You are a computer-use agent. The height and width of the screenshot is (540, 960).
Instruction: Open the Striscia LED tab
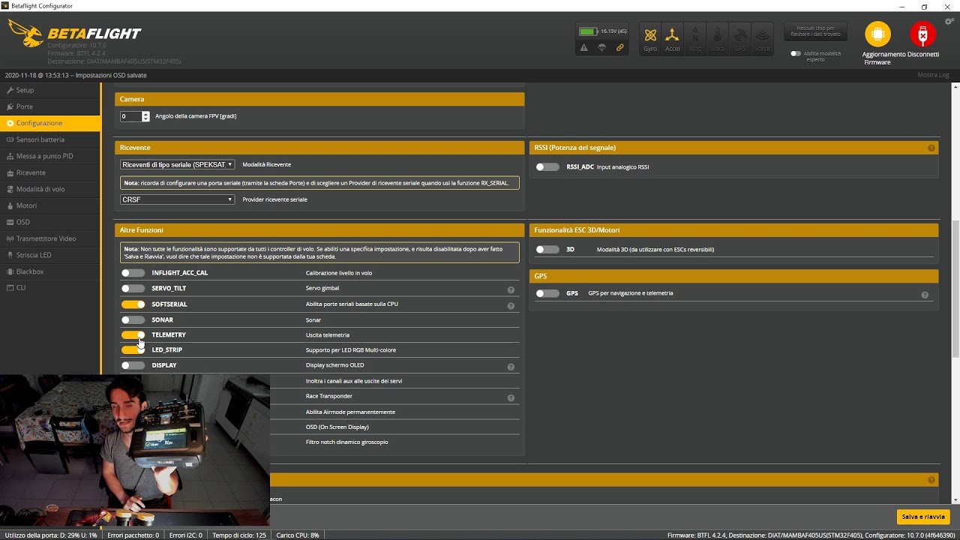tap(50, 255)
